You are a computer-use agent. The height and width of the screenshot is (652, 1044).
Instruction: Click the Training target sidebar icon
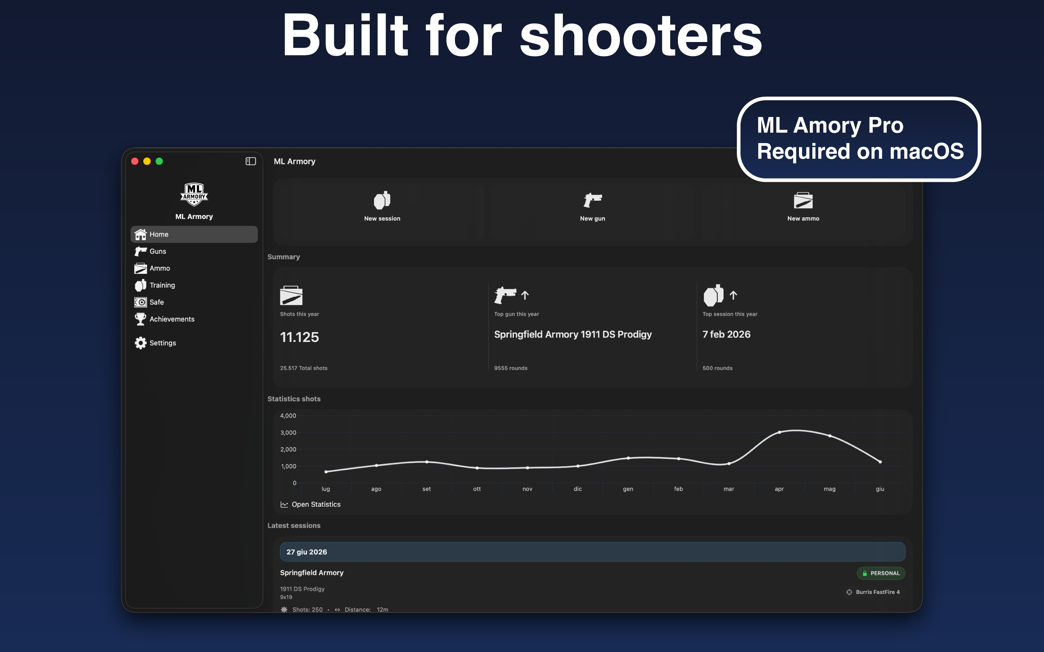click(x=140, y=285)
